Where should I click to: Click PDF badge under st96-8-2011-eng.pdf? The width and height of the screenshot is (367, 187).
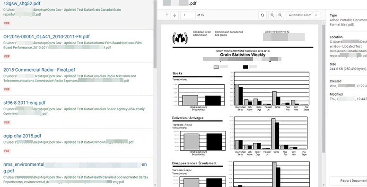(7, 122)
